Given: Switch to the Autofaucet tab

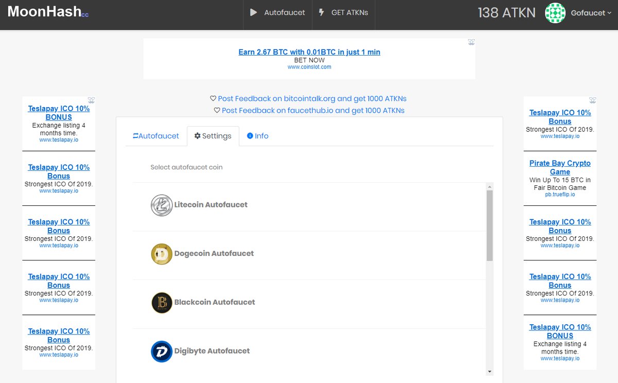Looking at the screenshot, I should coord(156,135).
